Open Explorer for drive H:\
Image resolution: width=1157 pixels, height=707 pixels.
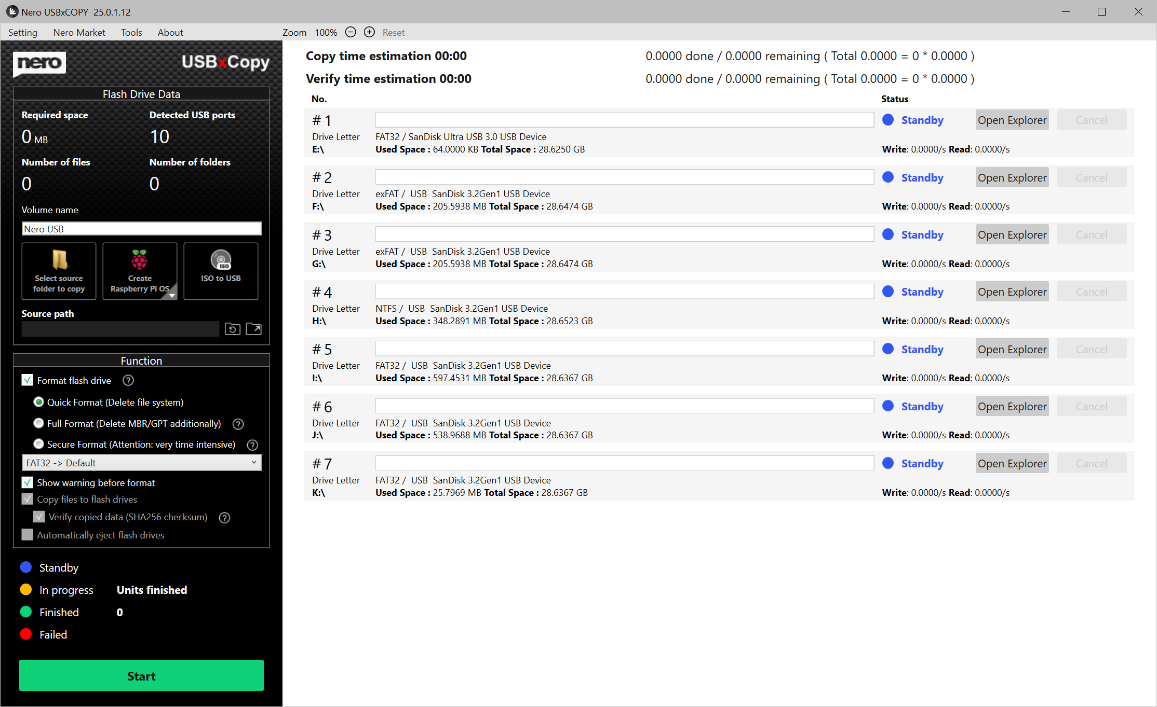(x=1012, y=292)
